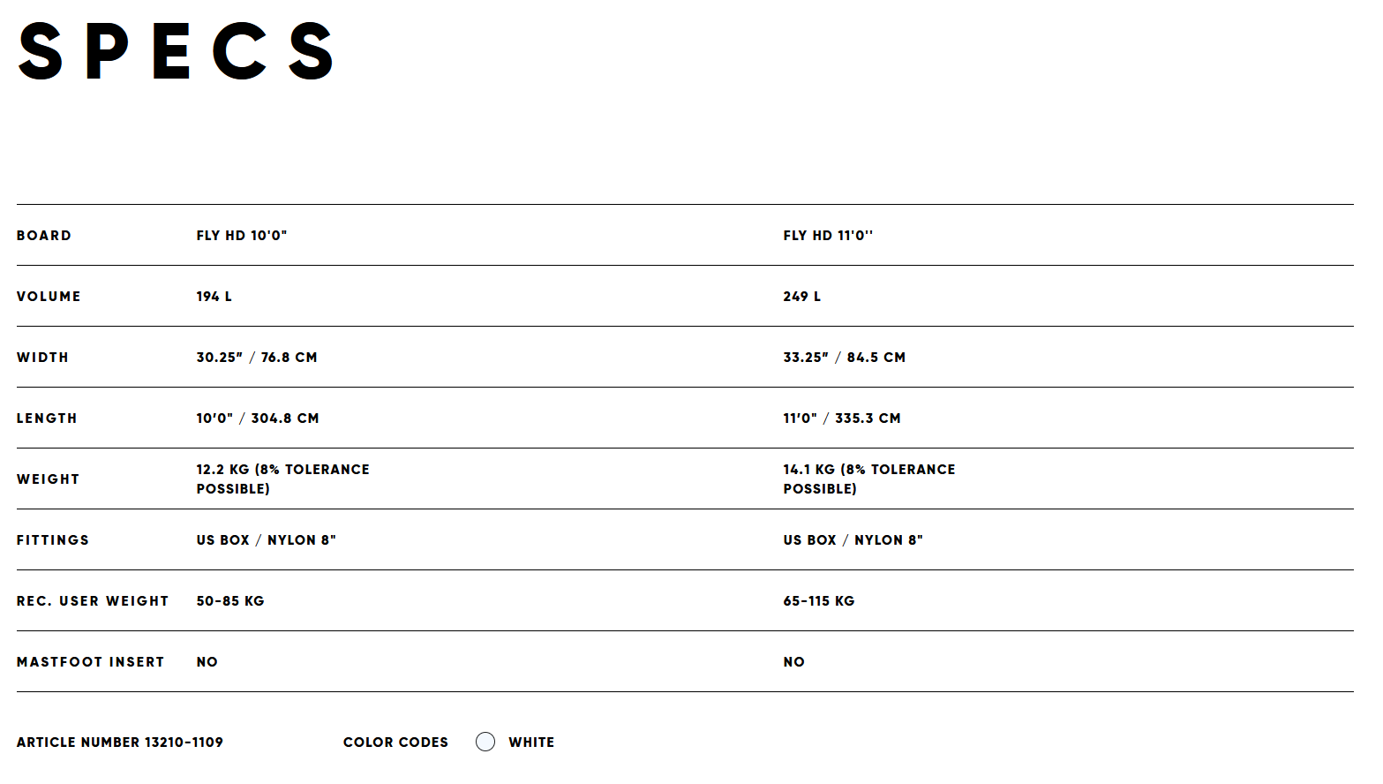Click the MASTFOOT INSERT row label

91,662
